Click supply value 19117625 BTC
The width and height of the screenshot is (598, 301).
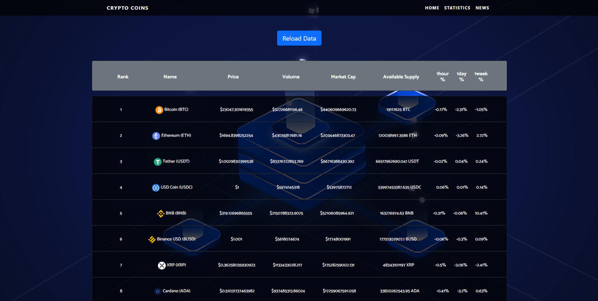(x=398, y=110)
